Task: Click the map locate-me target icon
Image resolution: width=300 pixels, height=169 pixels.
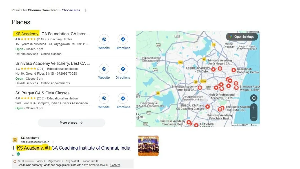Action: (x=254, y=98)
